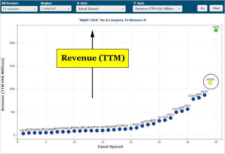Choose the EMC data point

coord(153,124)
